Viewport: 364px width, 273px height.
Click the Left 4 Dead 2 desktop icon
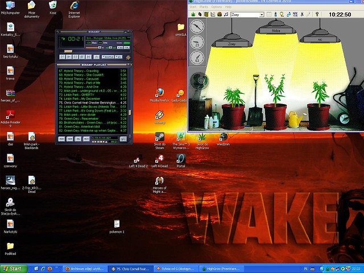point(138,161)
